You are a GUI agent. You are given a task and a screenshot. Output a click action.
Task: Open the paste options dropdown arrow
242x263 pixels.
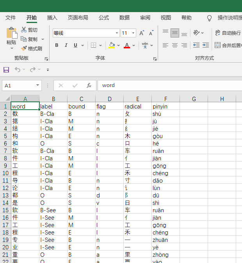point(12,48)
